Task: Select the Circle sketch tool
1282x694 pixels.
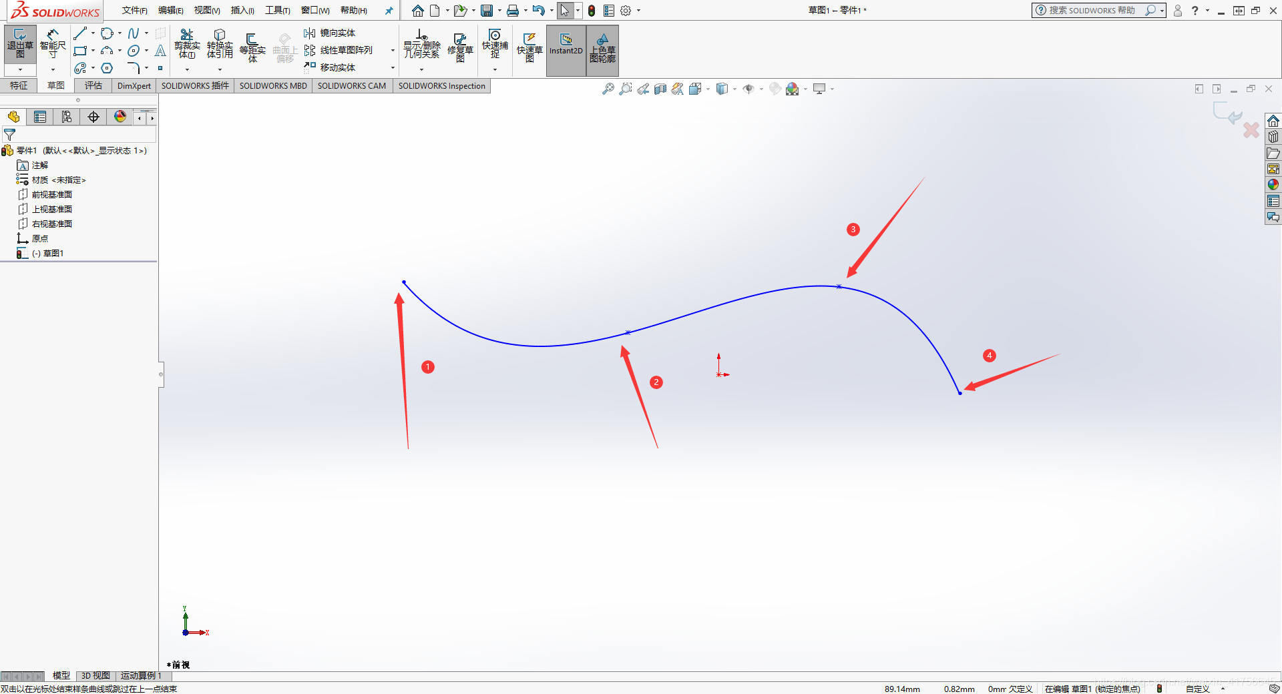Action: (x=107, y=33)
